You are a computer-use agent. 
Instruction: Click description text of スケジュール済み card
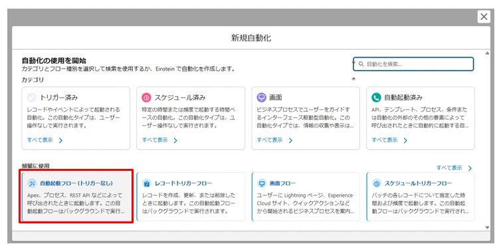click(x=189, y=118)
